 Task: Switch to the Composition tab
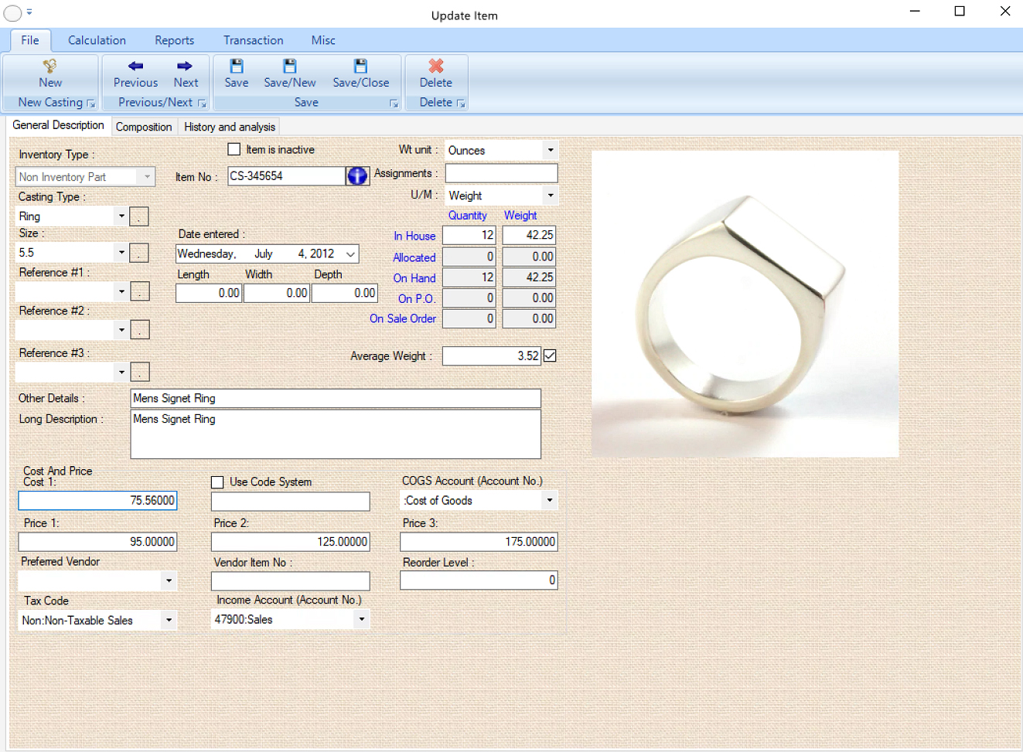coord(144,126)
